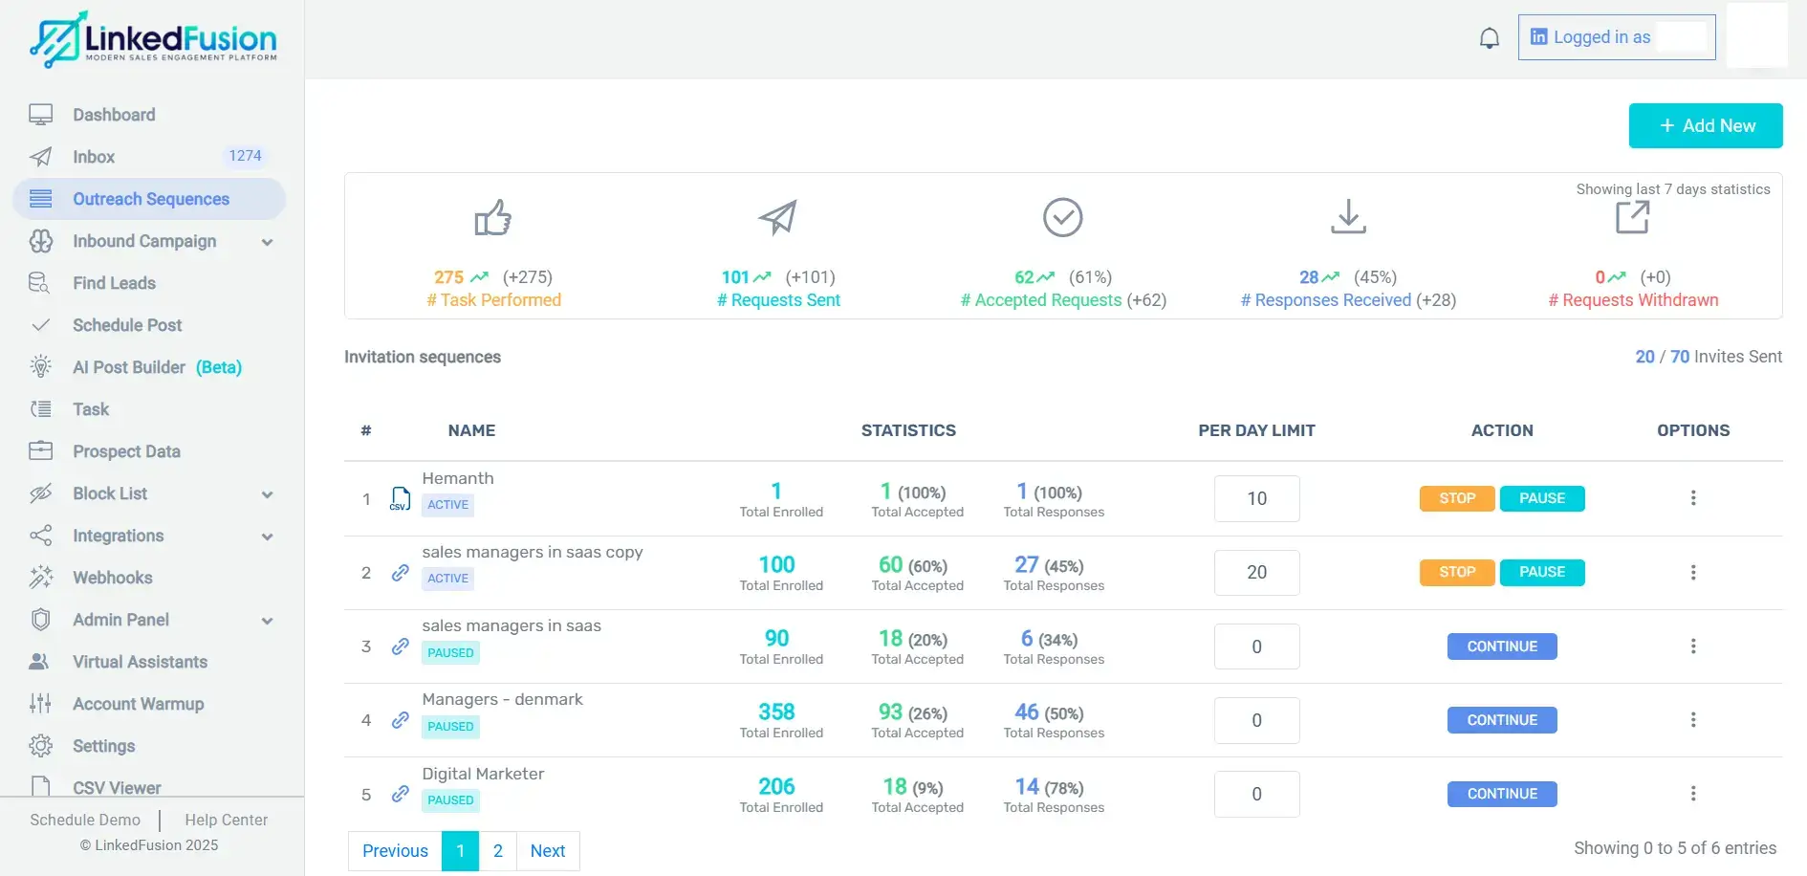Go to the Inbox menu item

click(x=149, y=157)
